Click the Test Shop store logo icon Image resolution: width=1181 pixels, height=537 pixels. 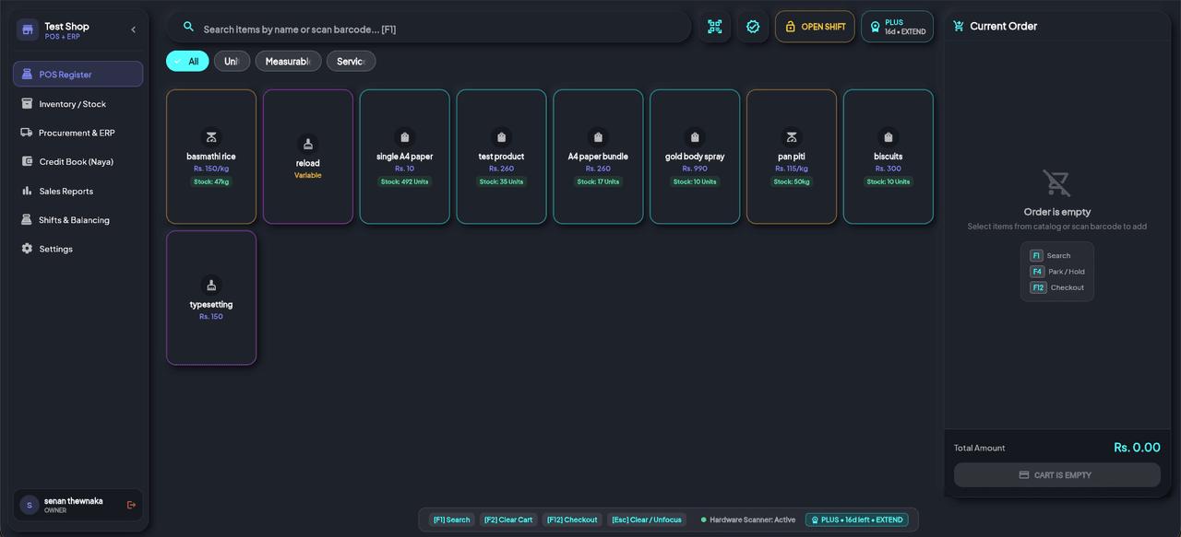point(28,29)
